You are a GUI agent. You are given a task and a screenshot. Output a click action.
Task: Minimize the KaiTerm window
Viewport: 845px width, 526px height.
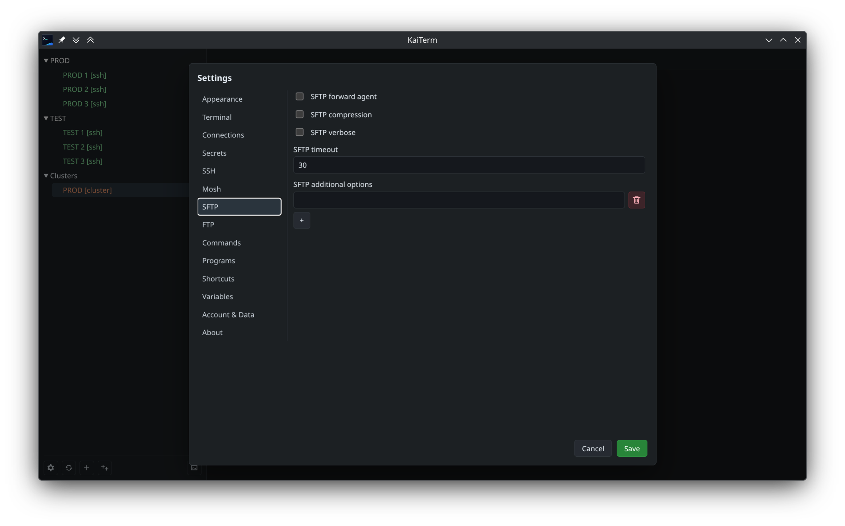click(768, 40)
